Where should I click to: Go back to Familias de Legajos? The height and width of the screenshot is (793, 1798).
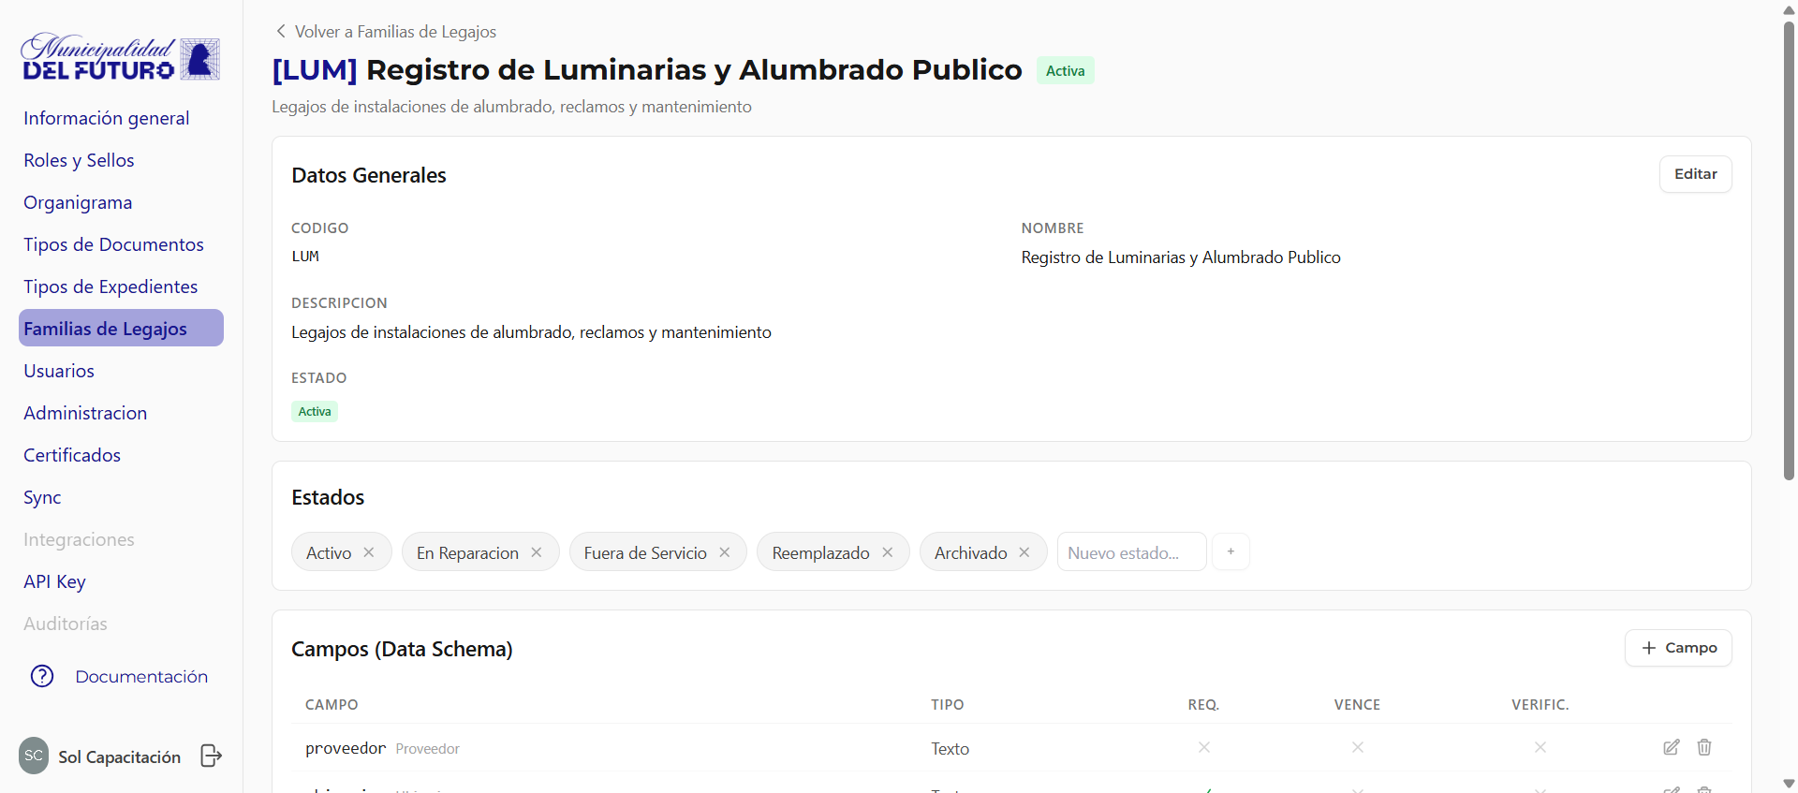pyautogui.click(x=386, y=32)
